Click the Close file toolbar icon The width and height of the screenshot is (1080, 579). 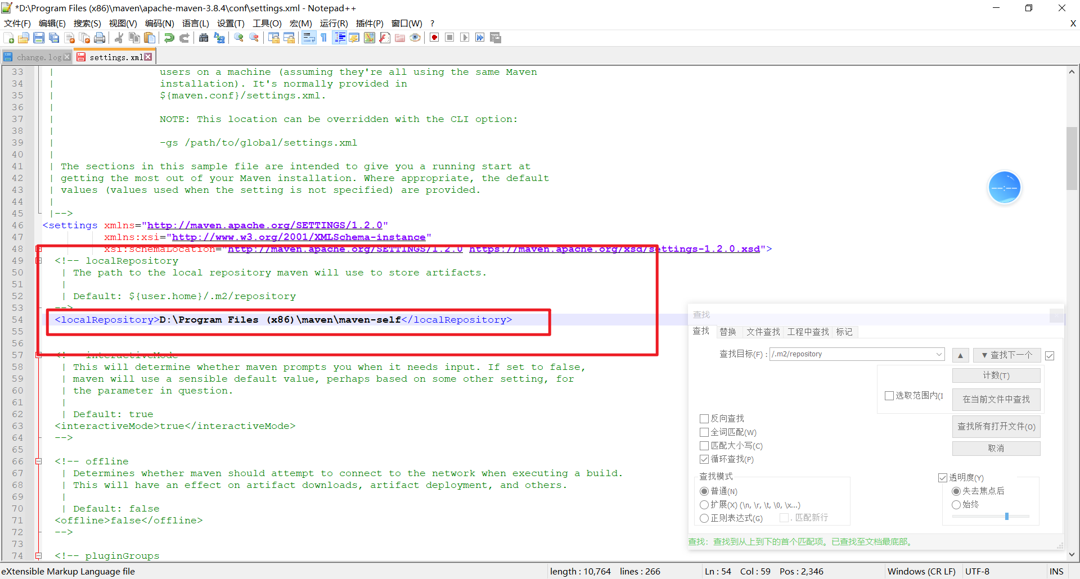70,38
